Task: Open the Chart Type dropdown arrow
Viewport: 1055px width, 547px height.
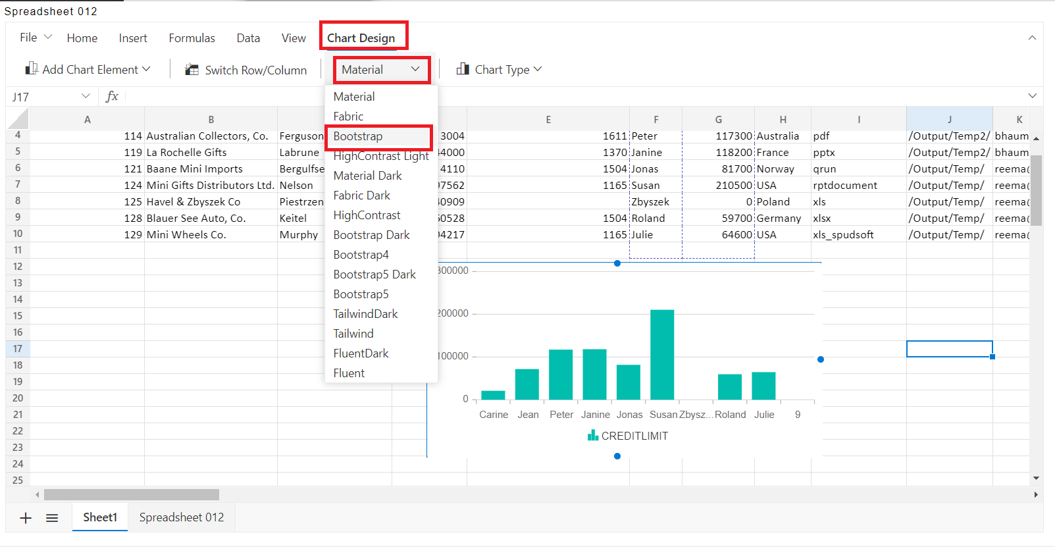Action: [538, 69]
